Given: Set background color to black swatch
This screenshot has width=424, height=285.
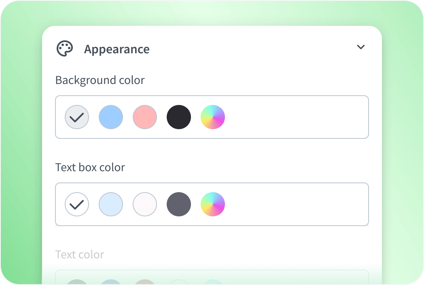Looking at the screenshot, I should point(179,117).
